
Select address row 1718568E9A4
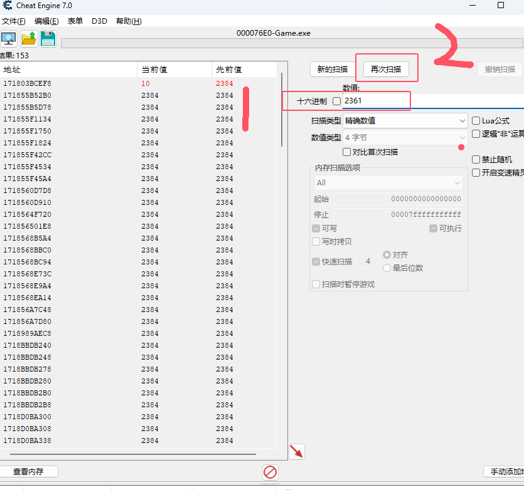pos(138,286)
